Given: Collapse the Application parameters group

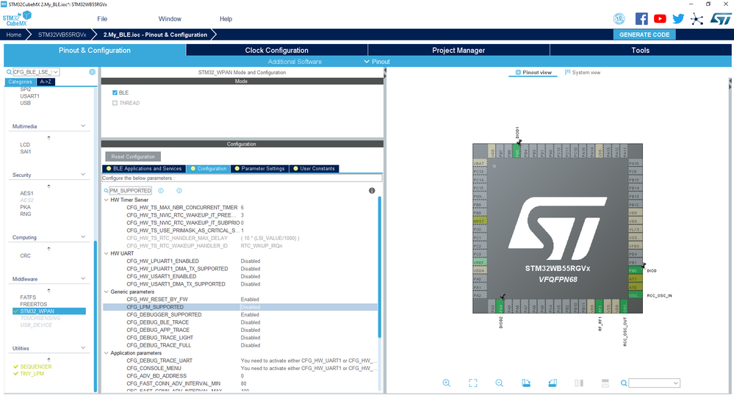Looking at the screenshot, I should click(107, 353).
